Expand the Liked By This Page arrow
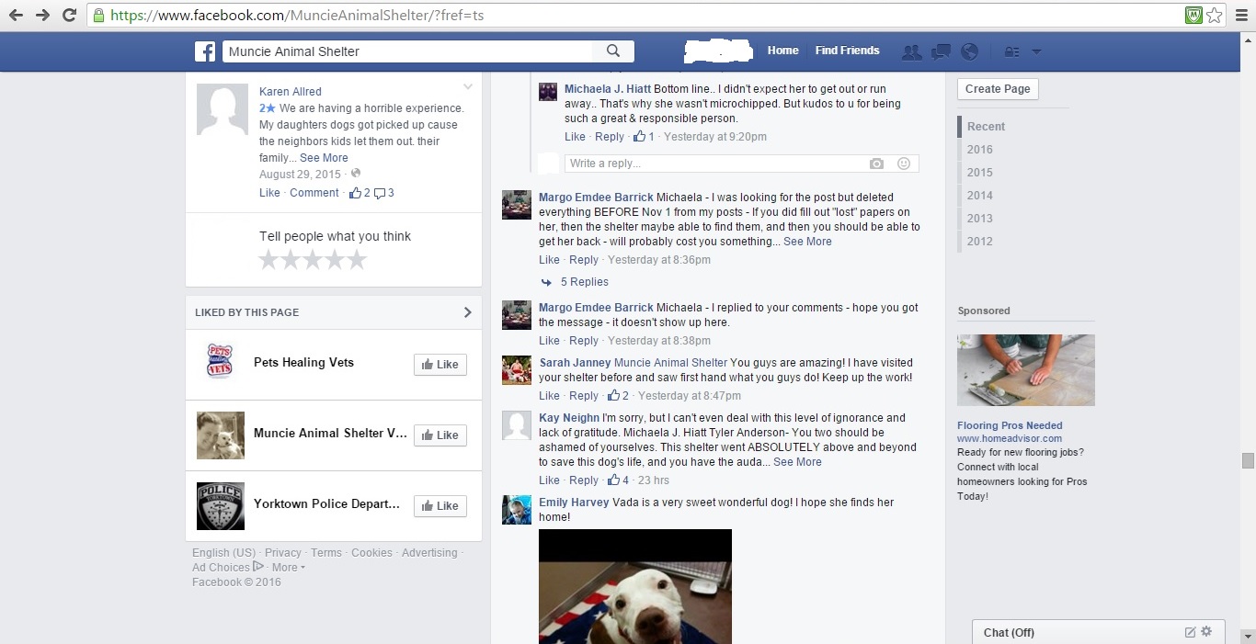Screen dimensions: 1256x644 pos(467,312)
